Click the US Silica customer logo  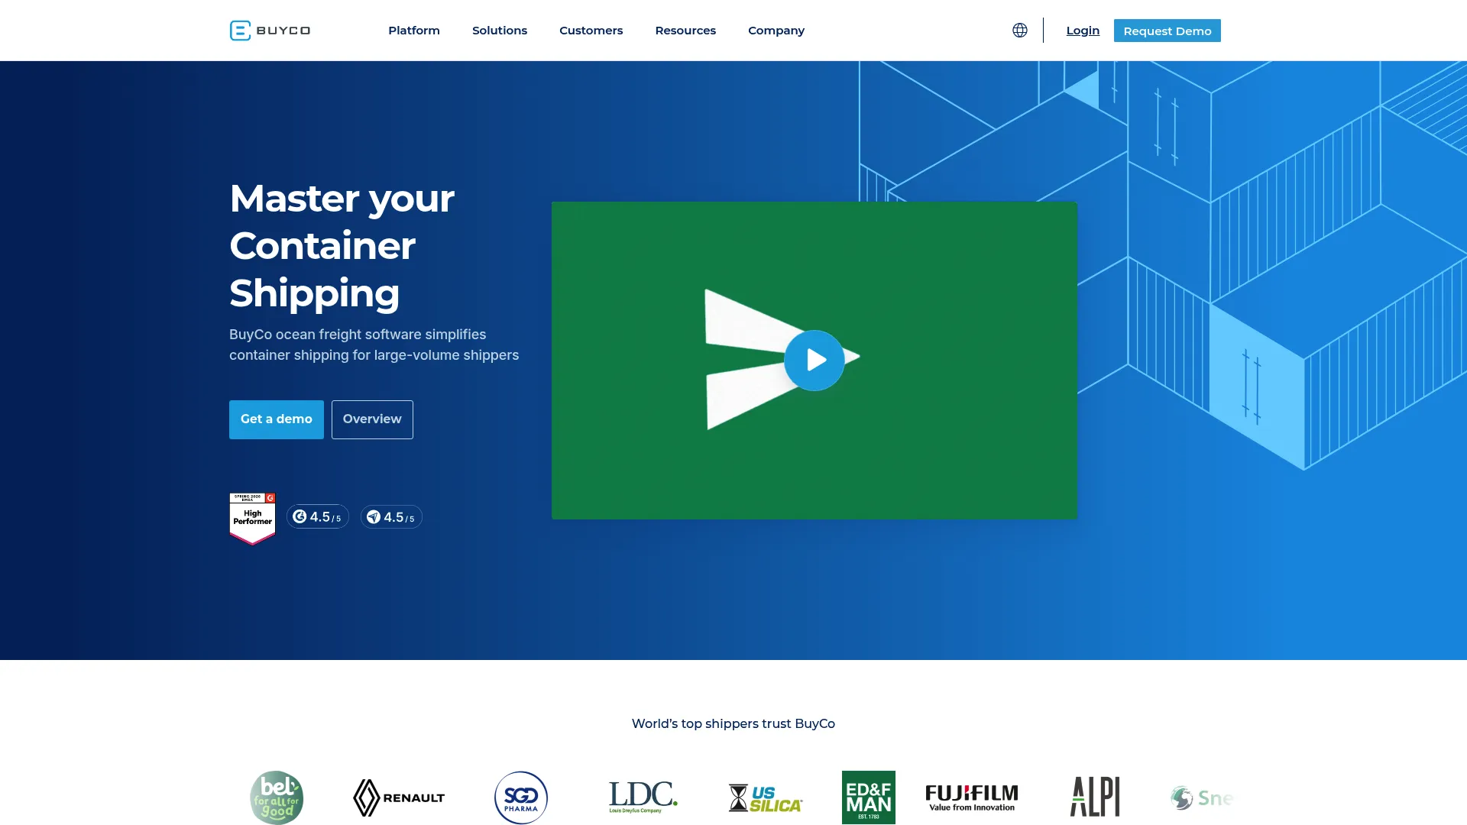tap(766, 798)
